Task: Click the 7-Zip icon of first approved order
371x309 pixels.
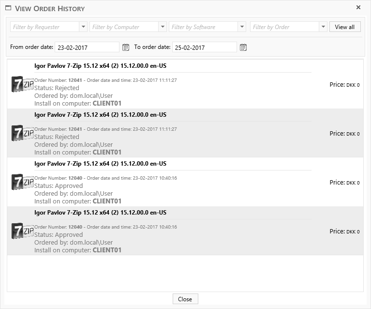Action: coord(22,182)
